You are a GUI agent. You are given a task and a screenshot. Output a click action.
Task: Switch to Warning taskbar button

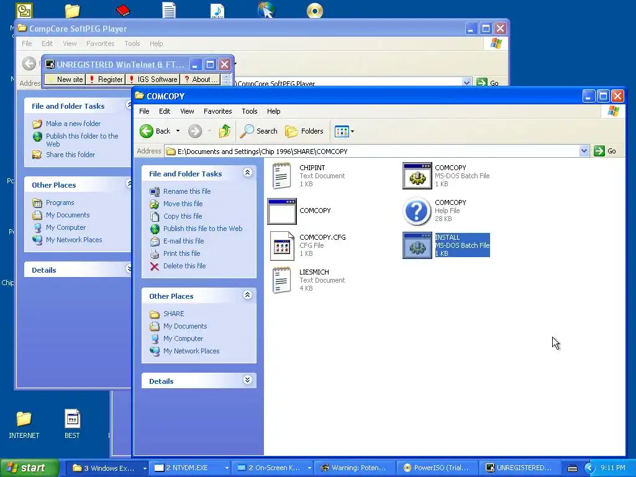tap(355, 468)
